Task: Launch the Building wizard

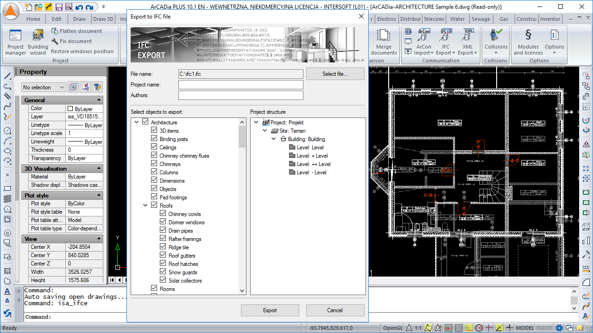Action: (x=38, y=42)
